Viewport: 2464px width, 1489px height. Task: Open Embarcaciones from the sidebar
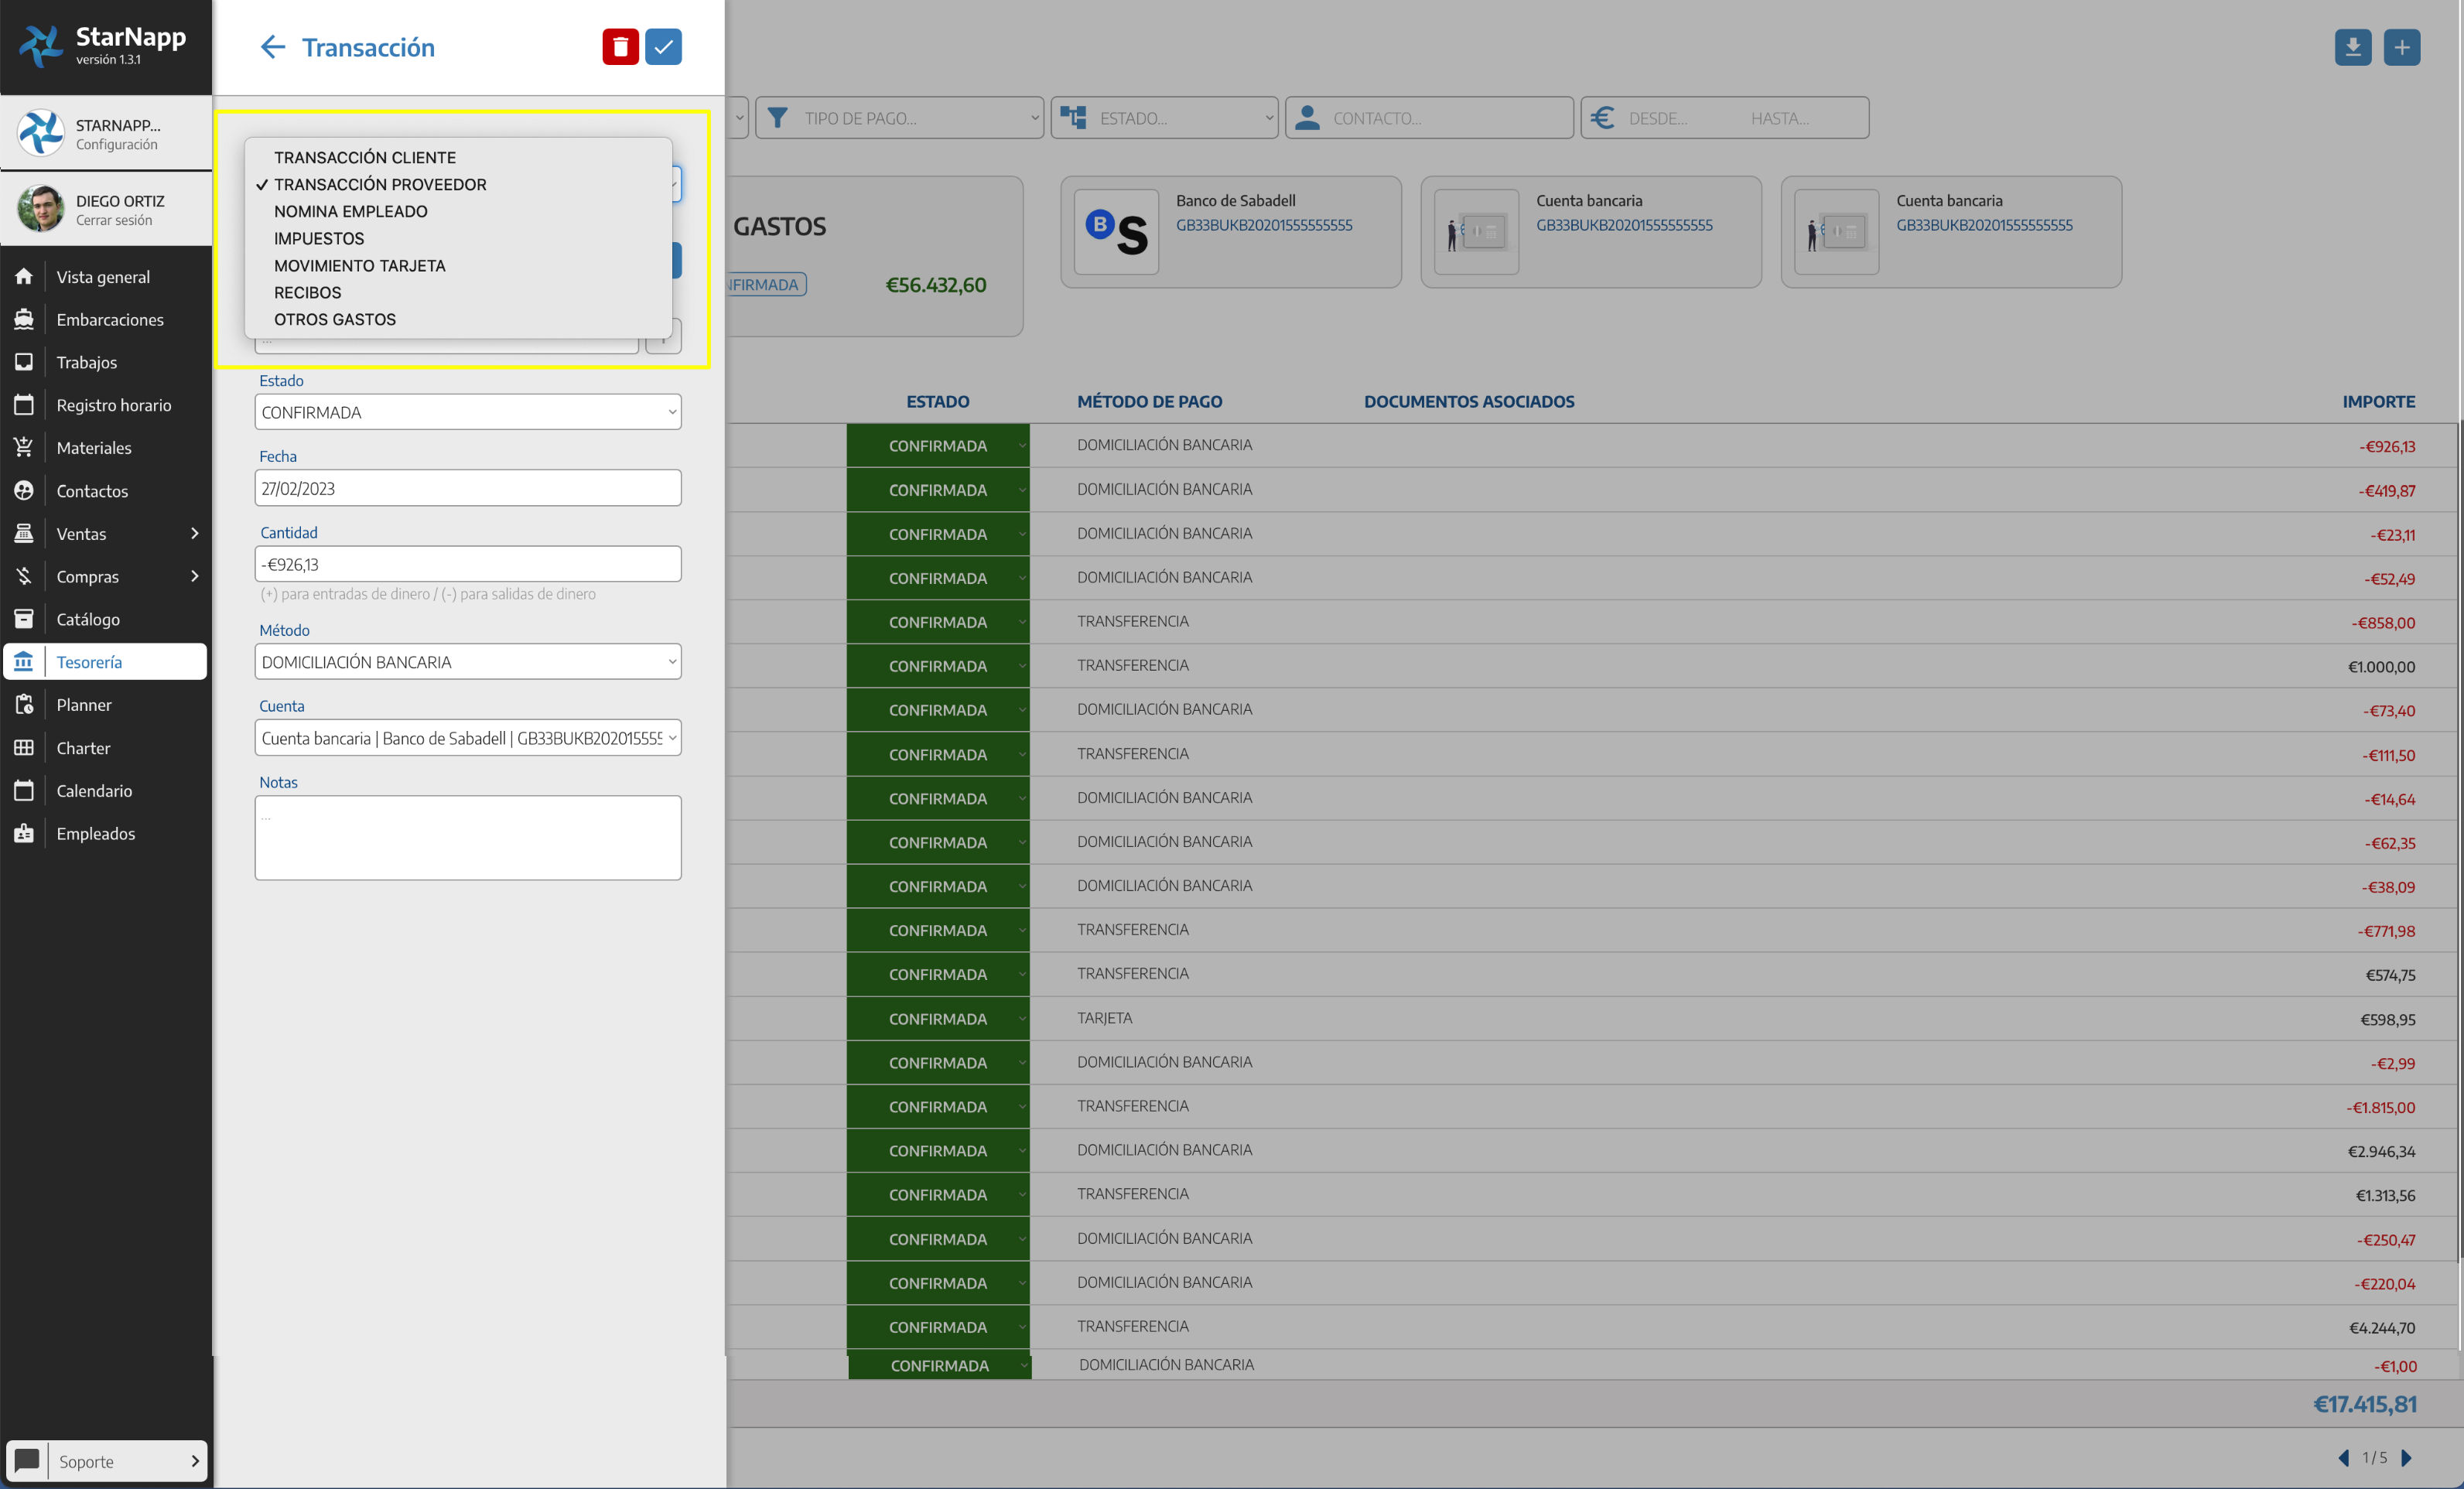tap(109, 320)
